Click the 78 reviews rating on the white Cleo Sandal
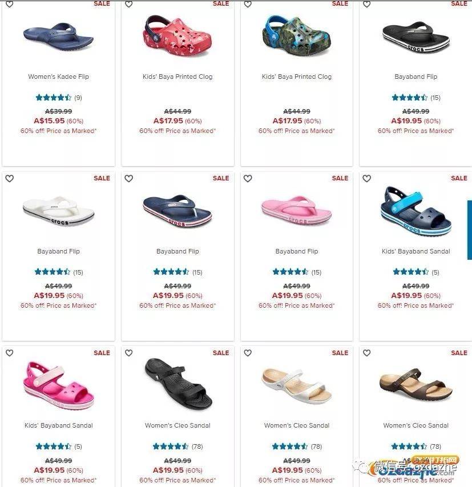The height and width of the screenshot is (487, 472). point(297,446)
